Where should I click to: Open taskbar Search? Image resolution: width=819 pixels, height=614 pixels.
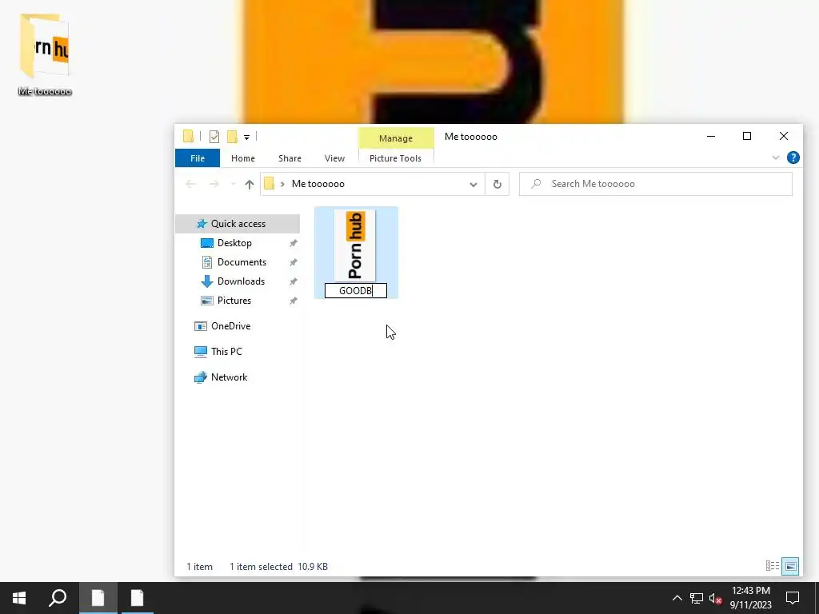point(58,598)
